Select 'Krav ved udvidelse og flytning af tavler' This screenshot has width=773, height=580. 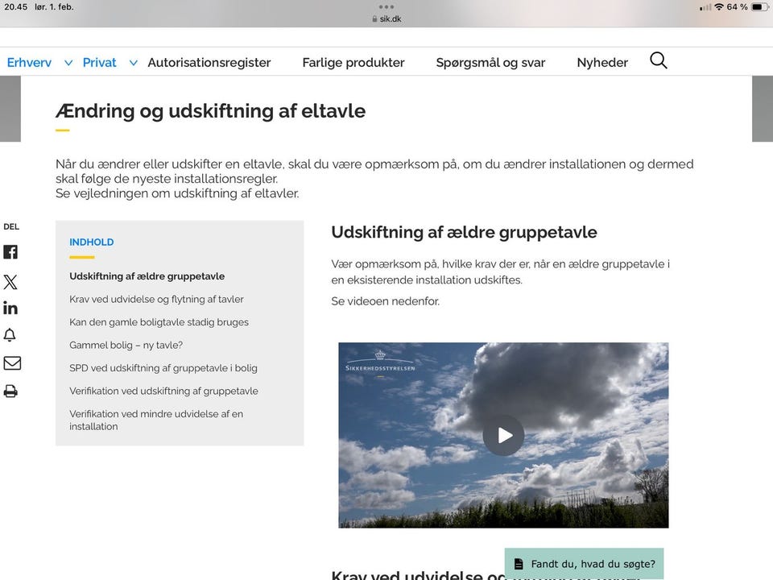pyautogui.click(x=157, y=299)
